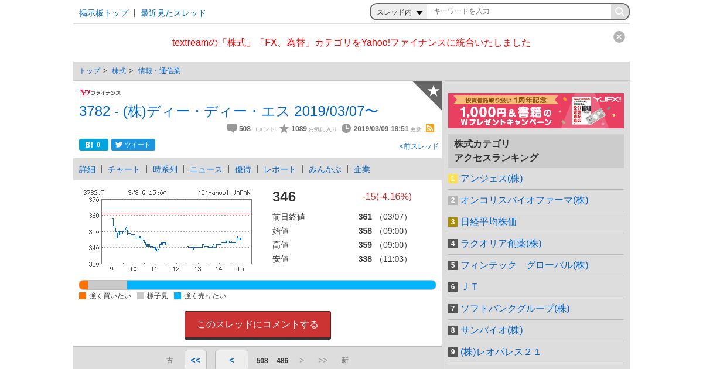The width and height of the screenshot is (703, 369).
Task: Select the 詳細 tab
Action: pyautogui.click(x=87, y=169)
